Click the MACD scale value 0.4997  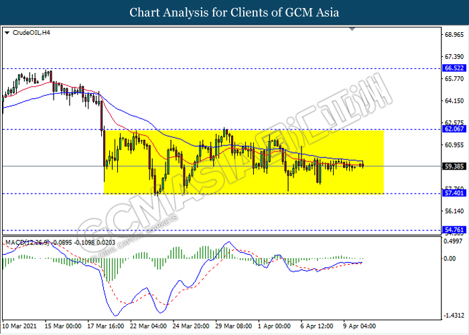pos(454,241)
